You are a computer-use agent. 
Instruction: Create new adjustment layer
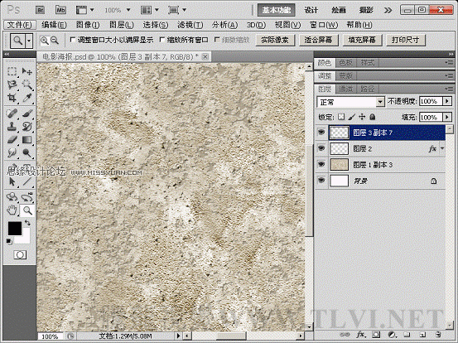(x=392, y=334)
